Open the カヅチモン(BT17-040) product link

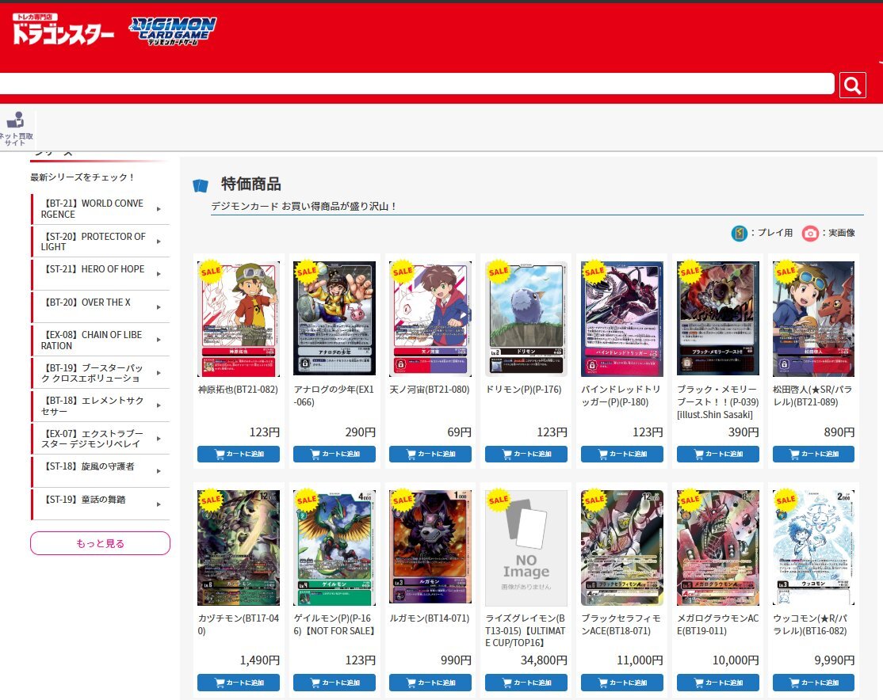pos(239,624)
